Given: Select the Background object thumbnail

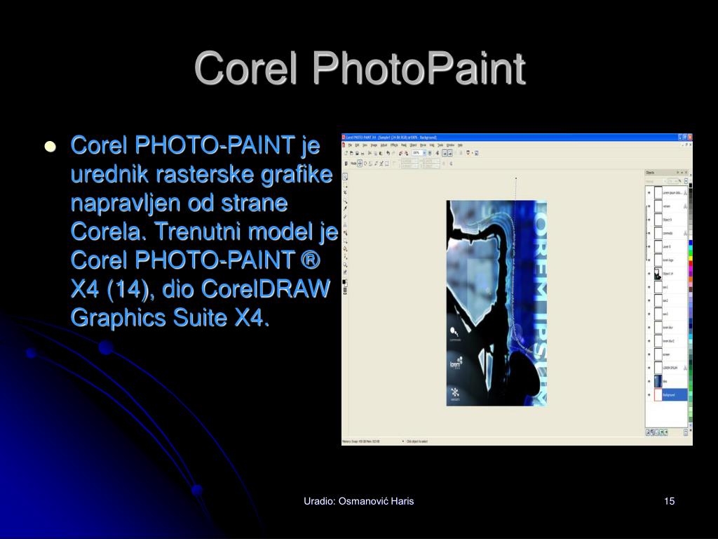Looking at the screenshot, I should [x=658, y=394].
